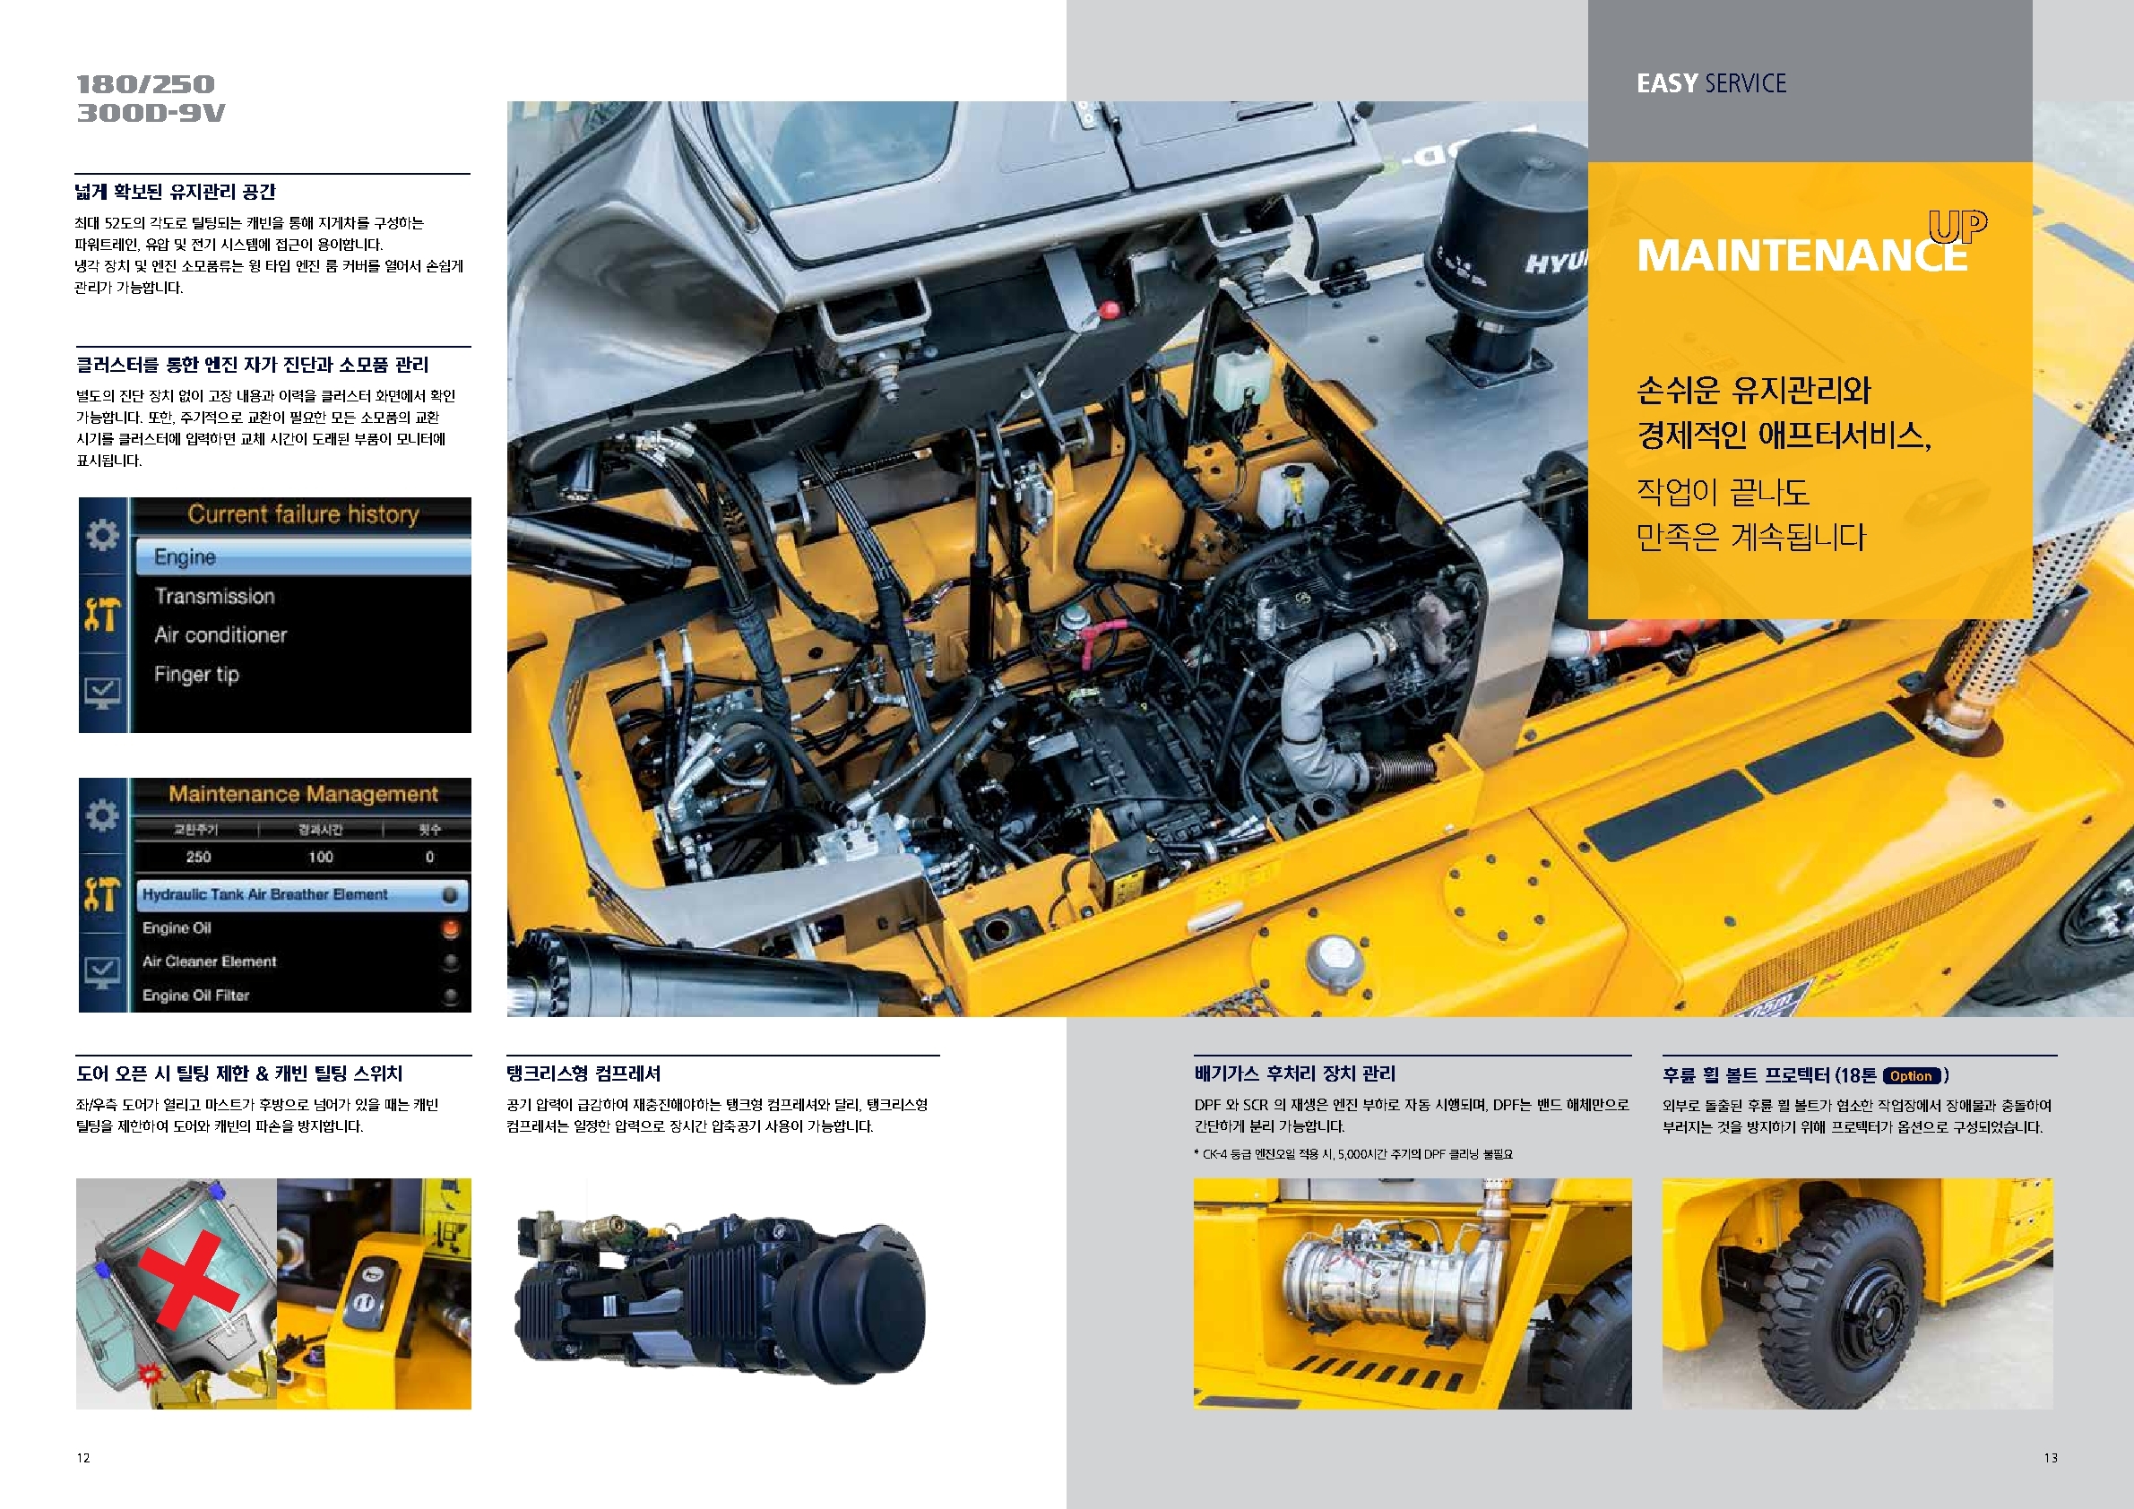Image resolution: width=2134 pixels, height=1509 pixels.
Task: Click gear icon in Maintenance Management screen
Action: coord(102,815)
